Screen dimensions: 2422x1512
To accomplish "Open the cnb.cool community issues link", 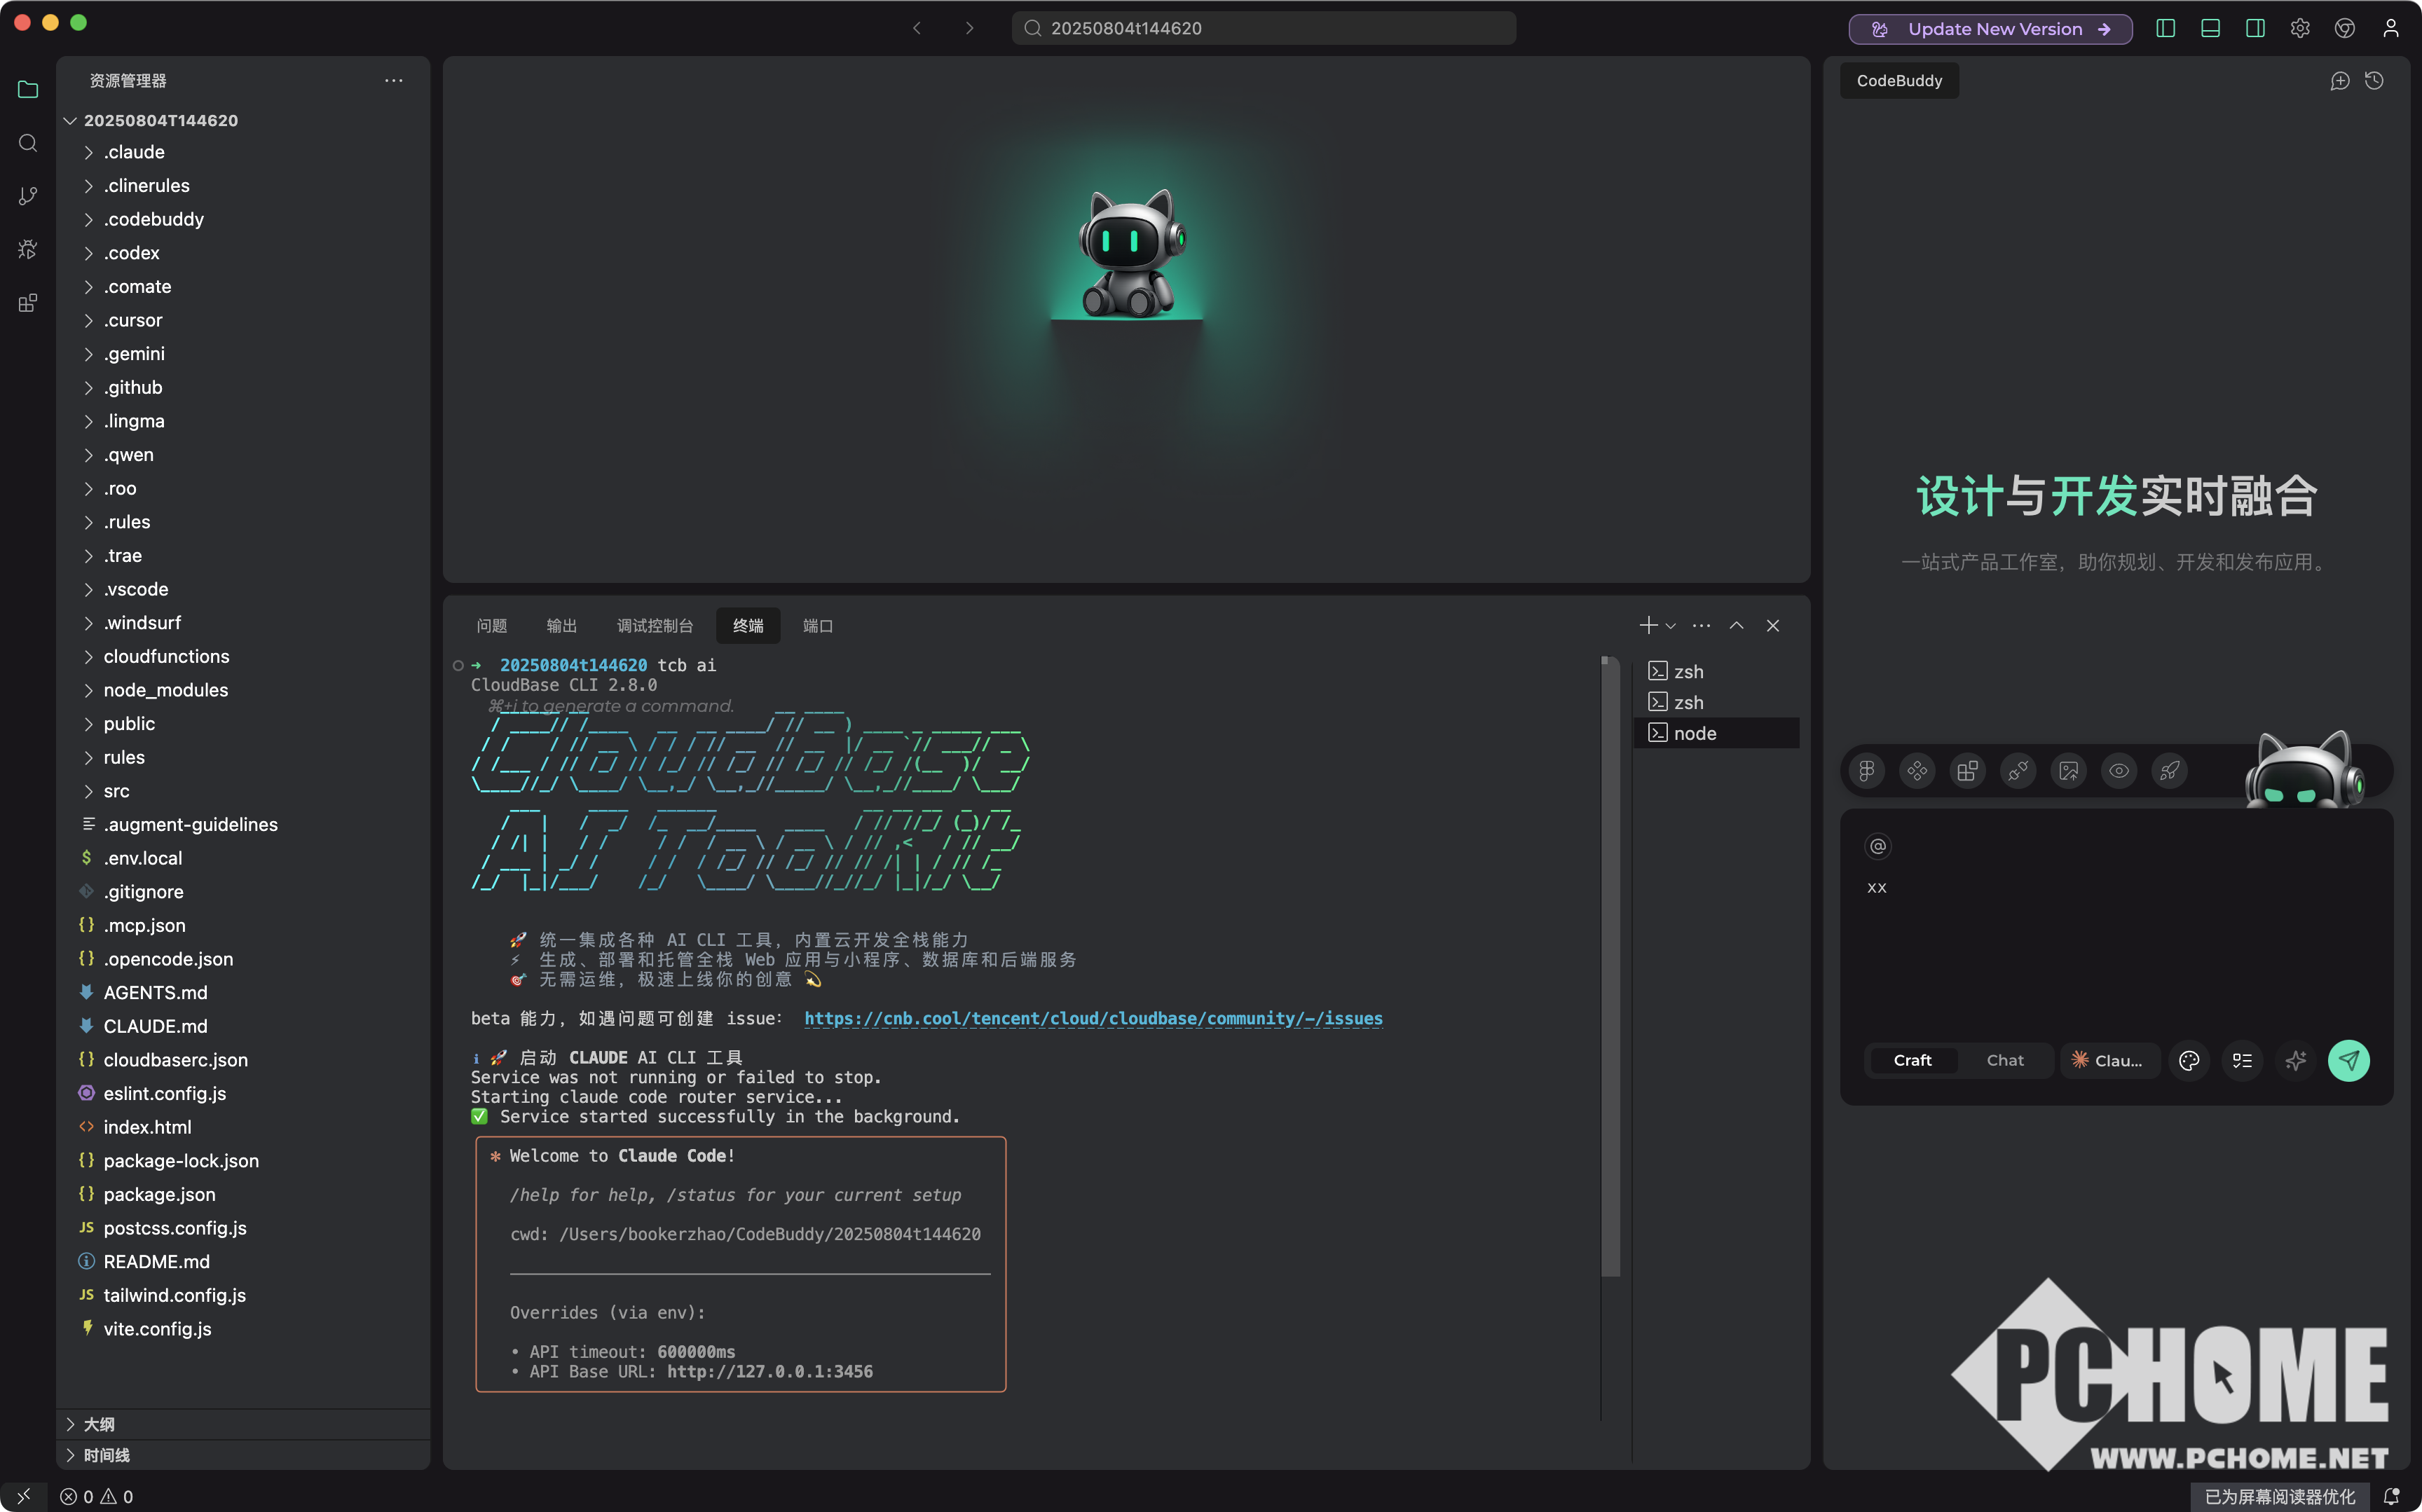I will click(x=1092, y=1019).
